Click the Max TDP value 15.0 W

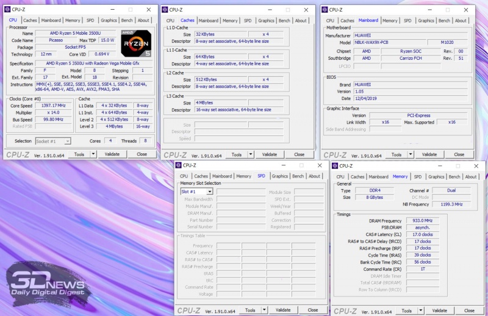point(107,40)
